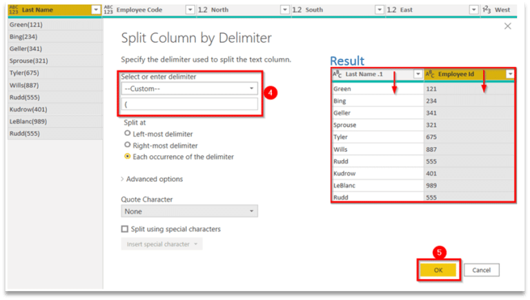
Task: Click the Tyler cell in result table
Action: click(377, 137)
